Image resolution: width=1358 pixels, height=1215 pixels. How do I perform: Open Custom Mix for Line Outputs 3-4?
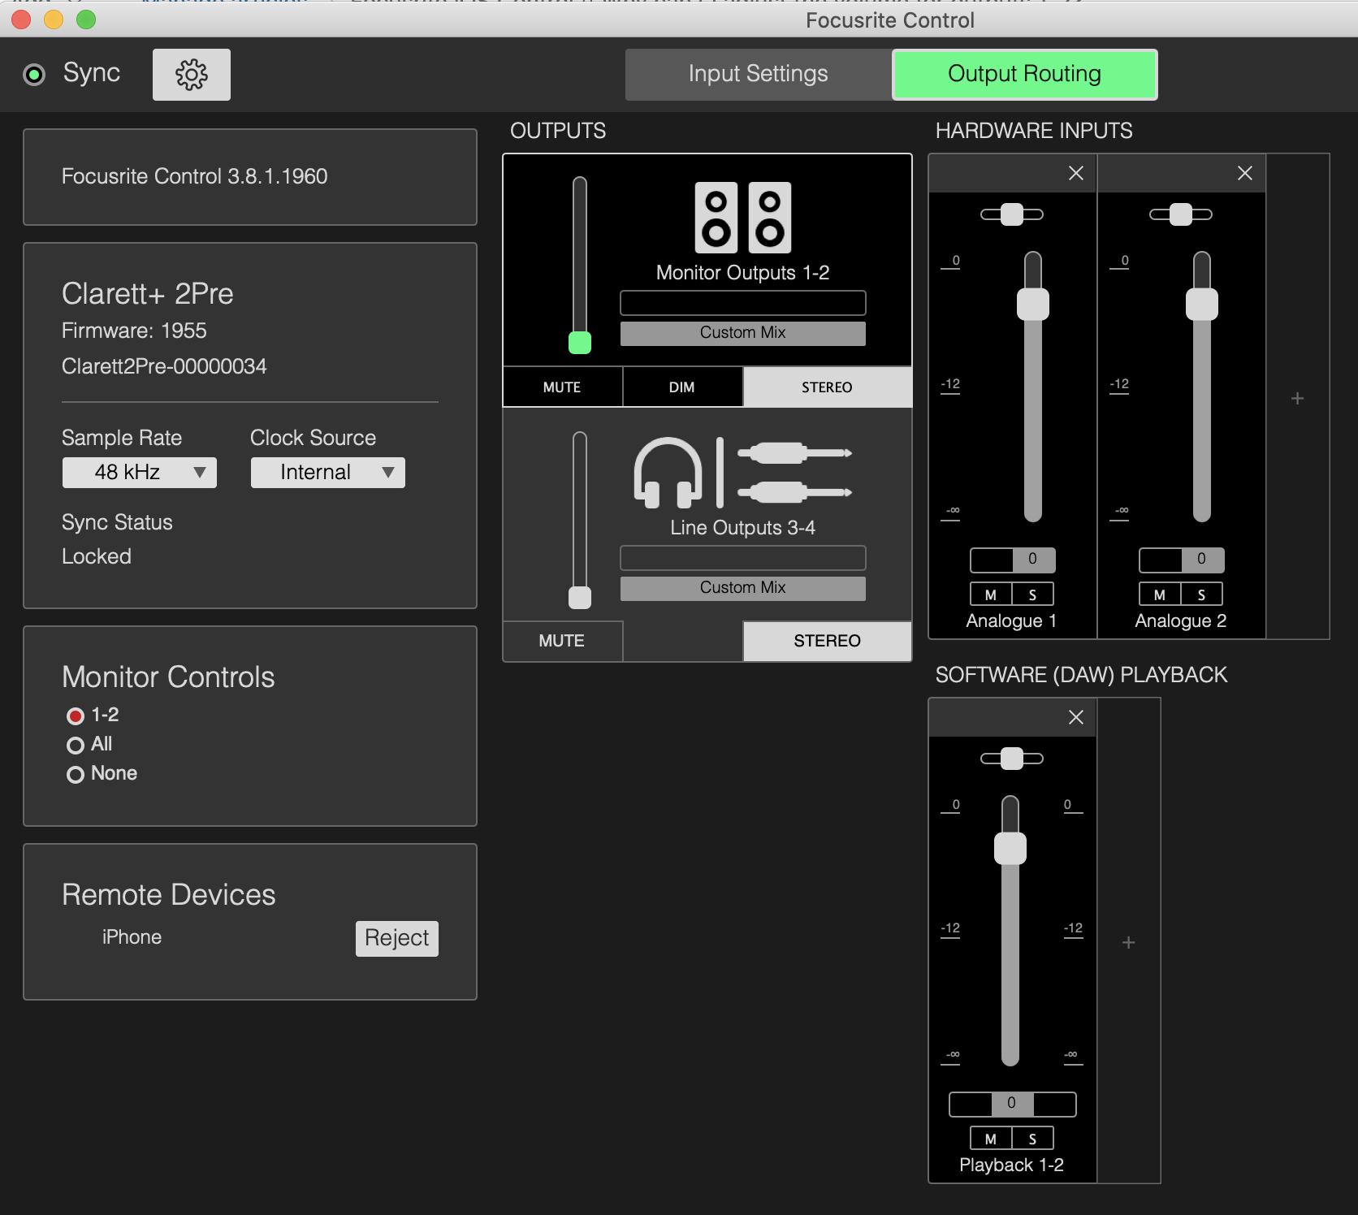pyautogui.click(x=742, y=587)
